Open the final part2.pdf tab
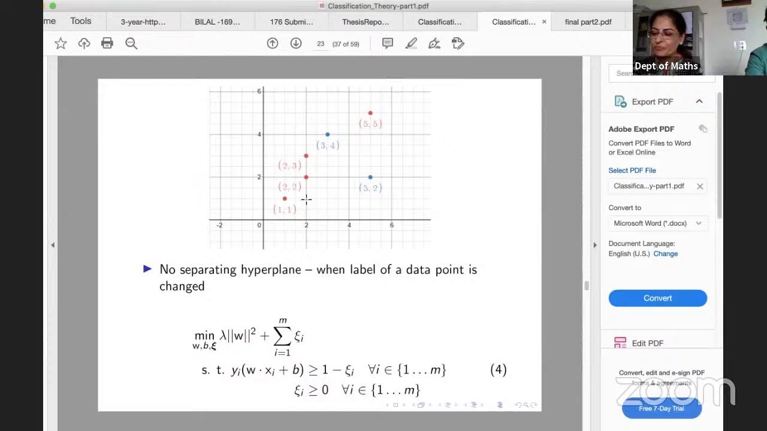The height and width of the screenshot is (431, 767). coord(588,22)
